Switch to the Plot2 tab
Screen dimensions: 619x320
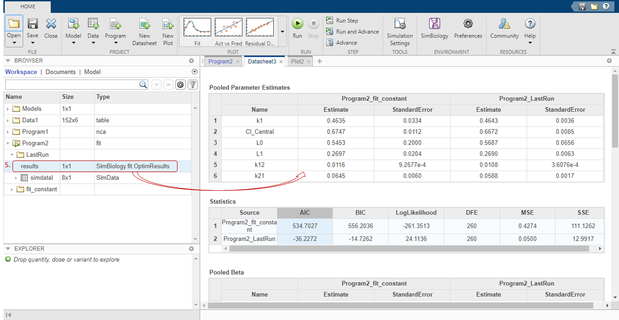pyautogui.click(x=297, y=62)
